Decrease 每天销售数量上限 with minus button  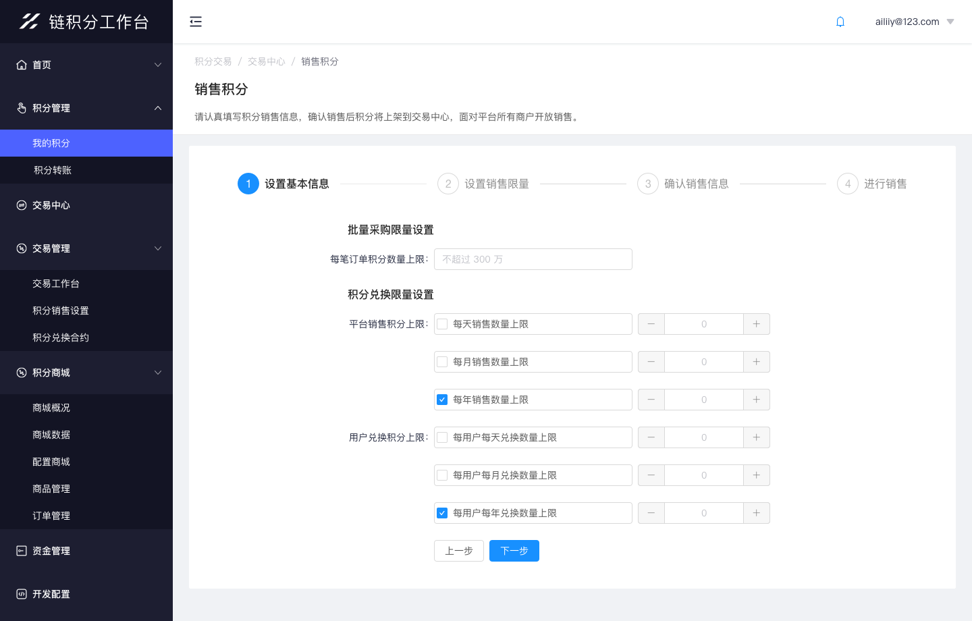[651, 324]
